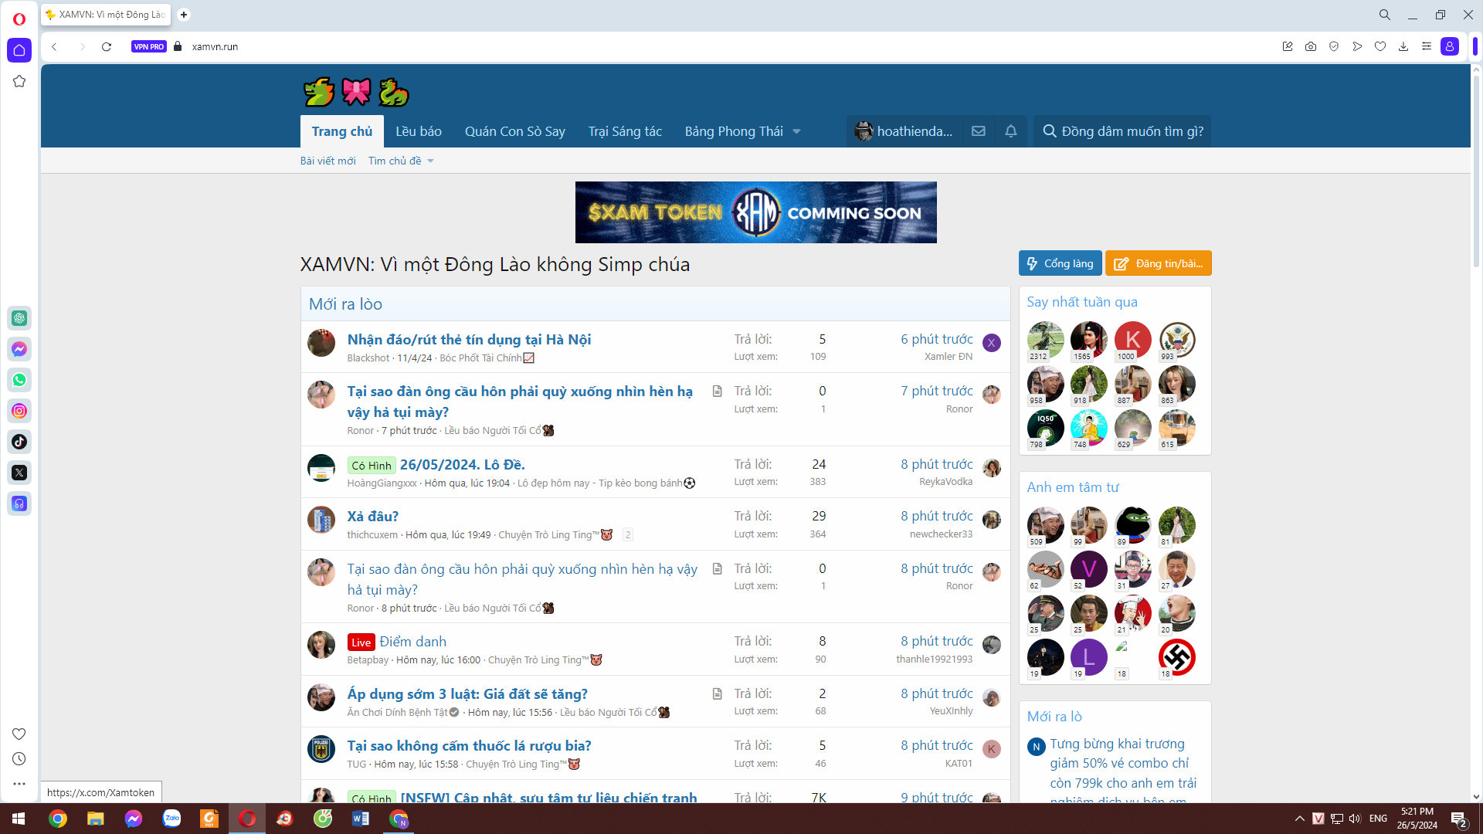Expand the Tìm chủ đề dropdown
The width and height of the screenshot is (1483, 834).
400,161
